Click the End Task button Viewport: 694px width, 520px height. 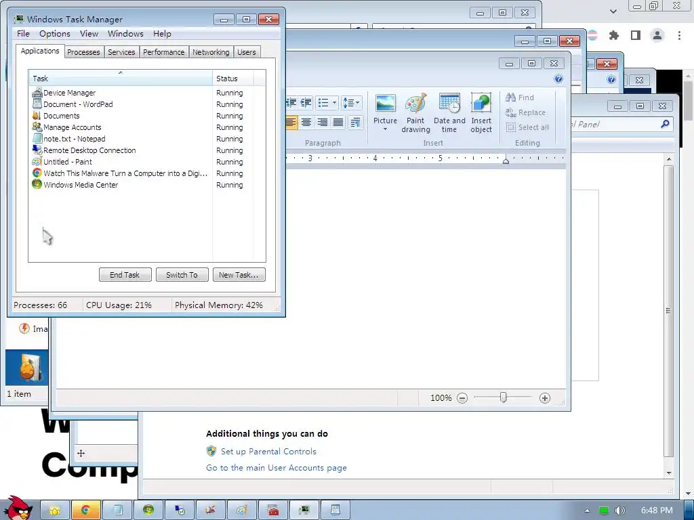coord(125,275)
